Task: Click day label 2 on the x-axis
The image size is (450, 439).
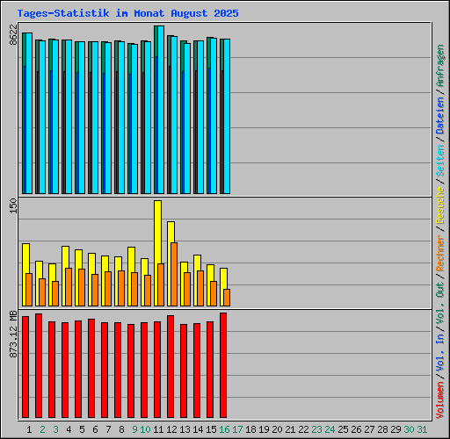Action: [42, 429]
